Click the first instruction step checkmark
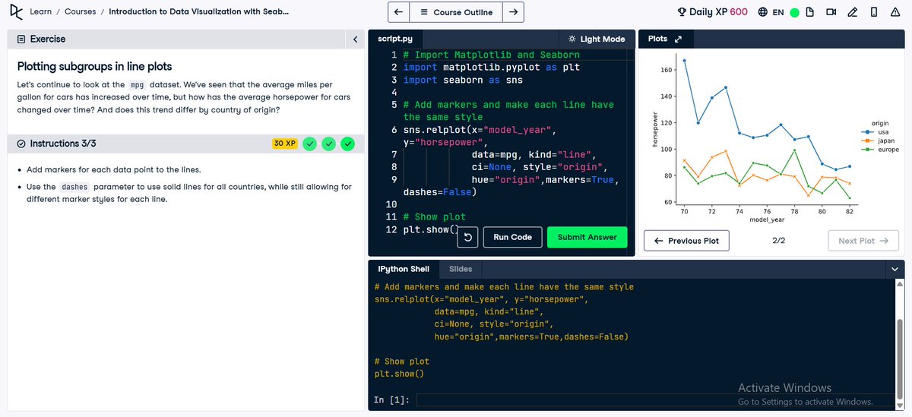 point(309,144)
